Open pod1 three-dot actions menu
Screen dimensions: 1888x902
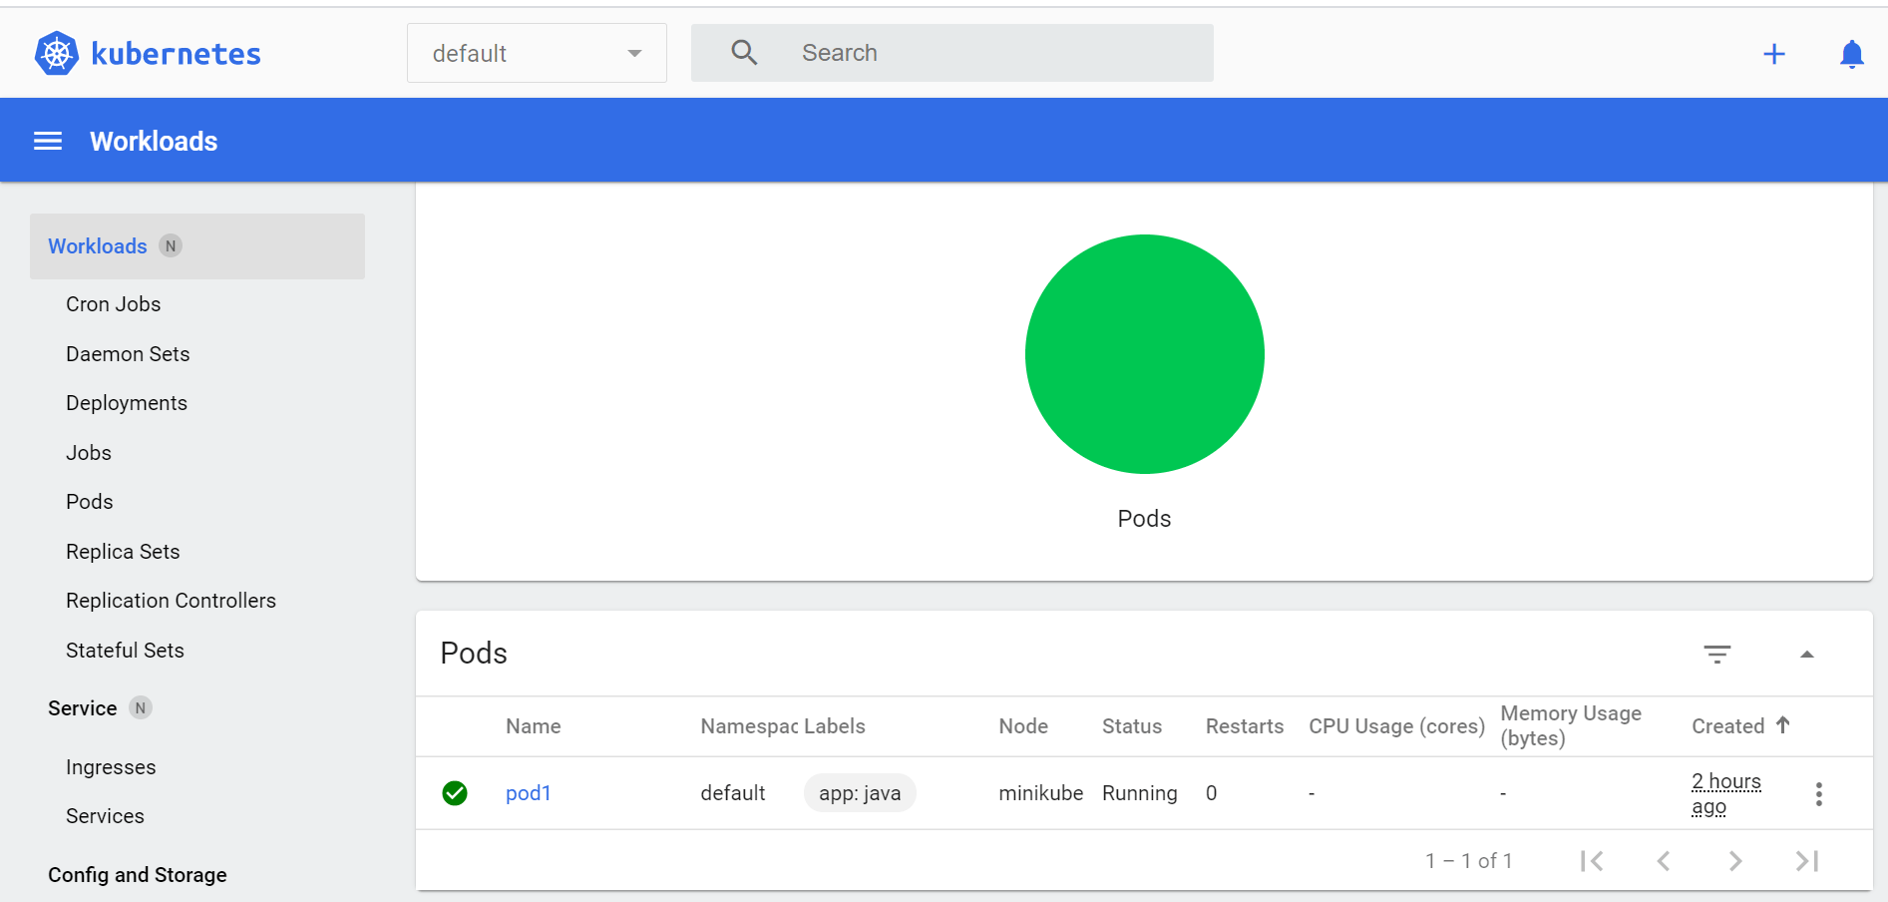[x=1818, y=794]
